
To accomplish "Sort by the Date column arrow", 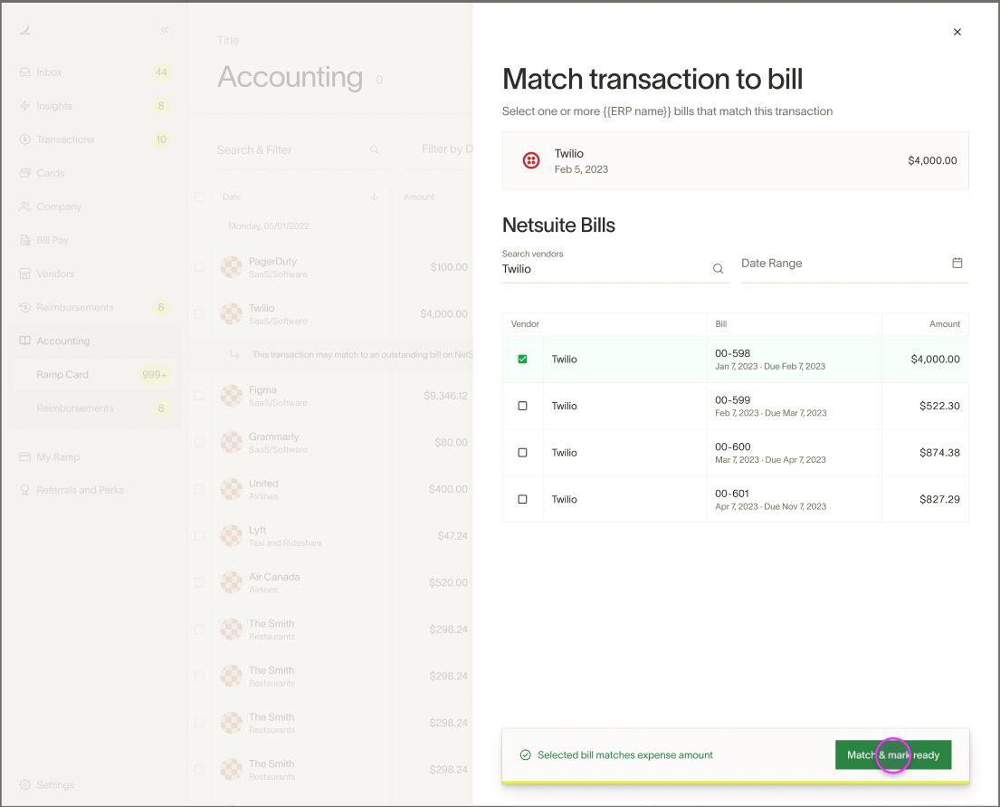I will pos(375,197).
